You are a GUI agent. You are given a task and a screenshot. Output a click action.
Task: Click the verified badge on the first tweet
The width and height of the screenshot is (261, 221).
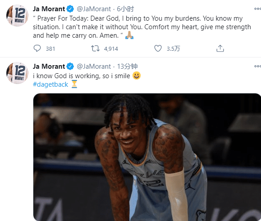pos(70,9)
